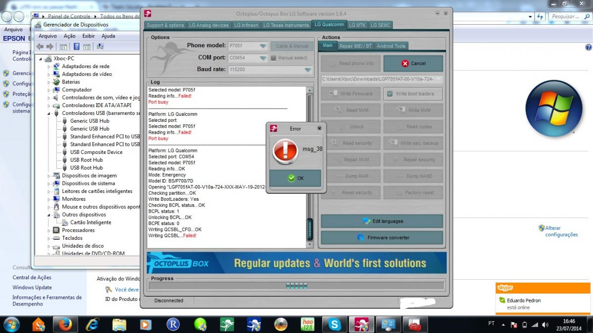Click the Cancel button
The image size is (593, 333).
pyautogui.click(x=413, y=64)
